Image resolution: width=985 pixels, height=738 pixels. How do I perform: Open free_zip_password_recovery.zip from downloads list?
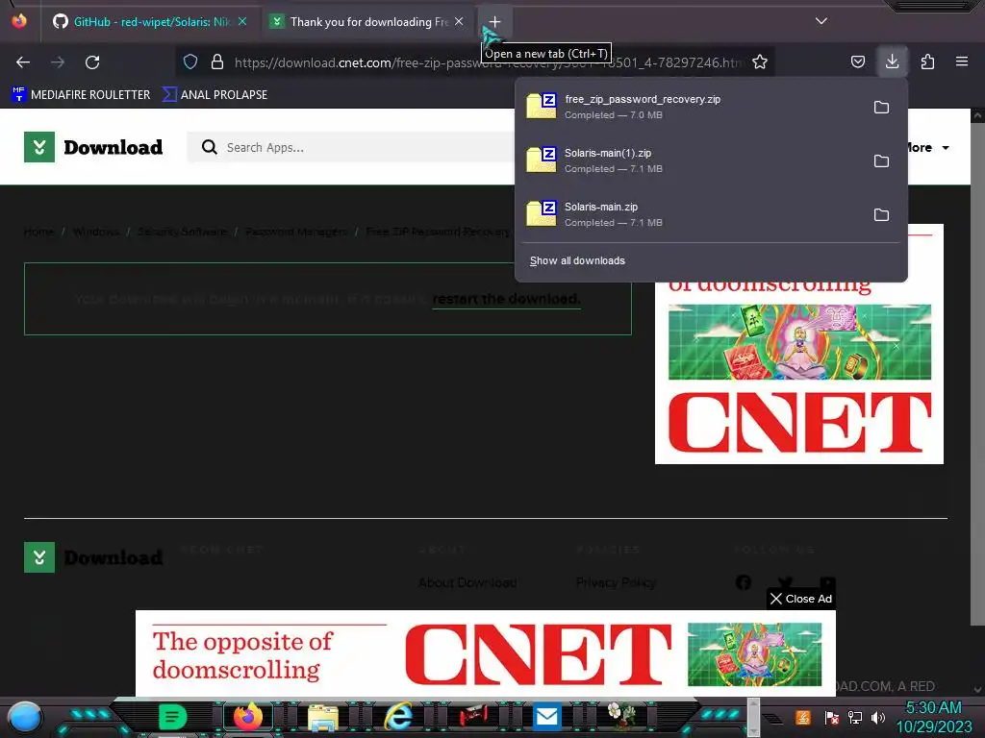tap(691, 107)
